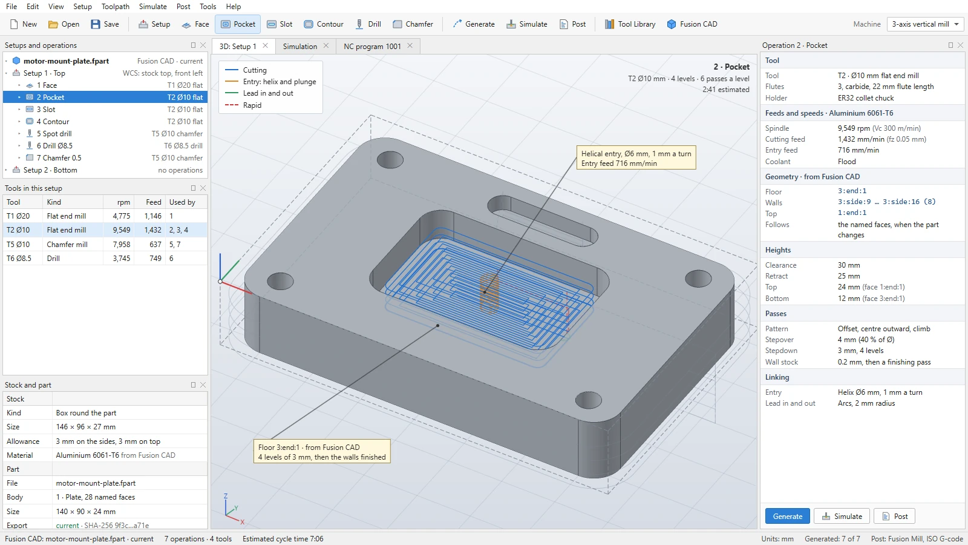Expand the Setup 2 · Bottom node

7,170
